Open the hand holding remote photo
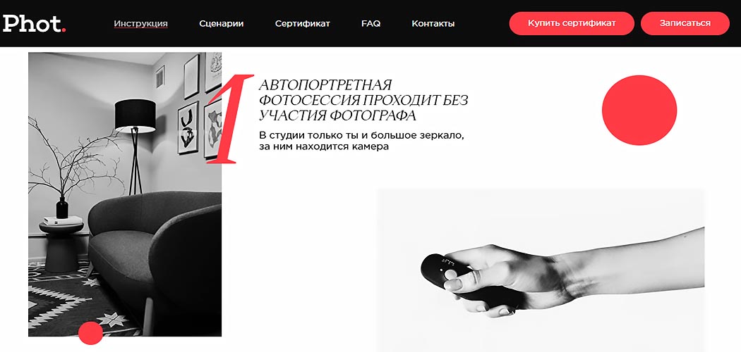This screenshot has height=352, width=741. [x=541, y=270]
